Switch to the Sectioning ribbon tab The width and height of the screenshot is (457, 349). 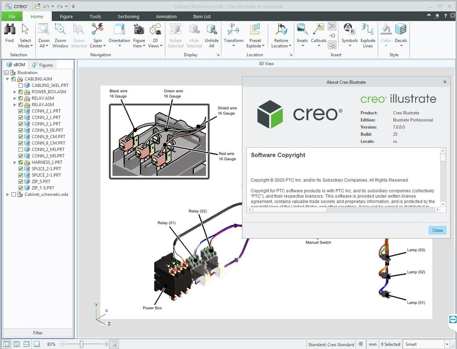[x=128, y=17]
